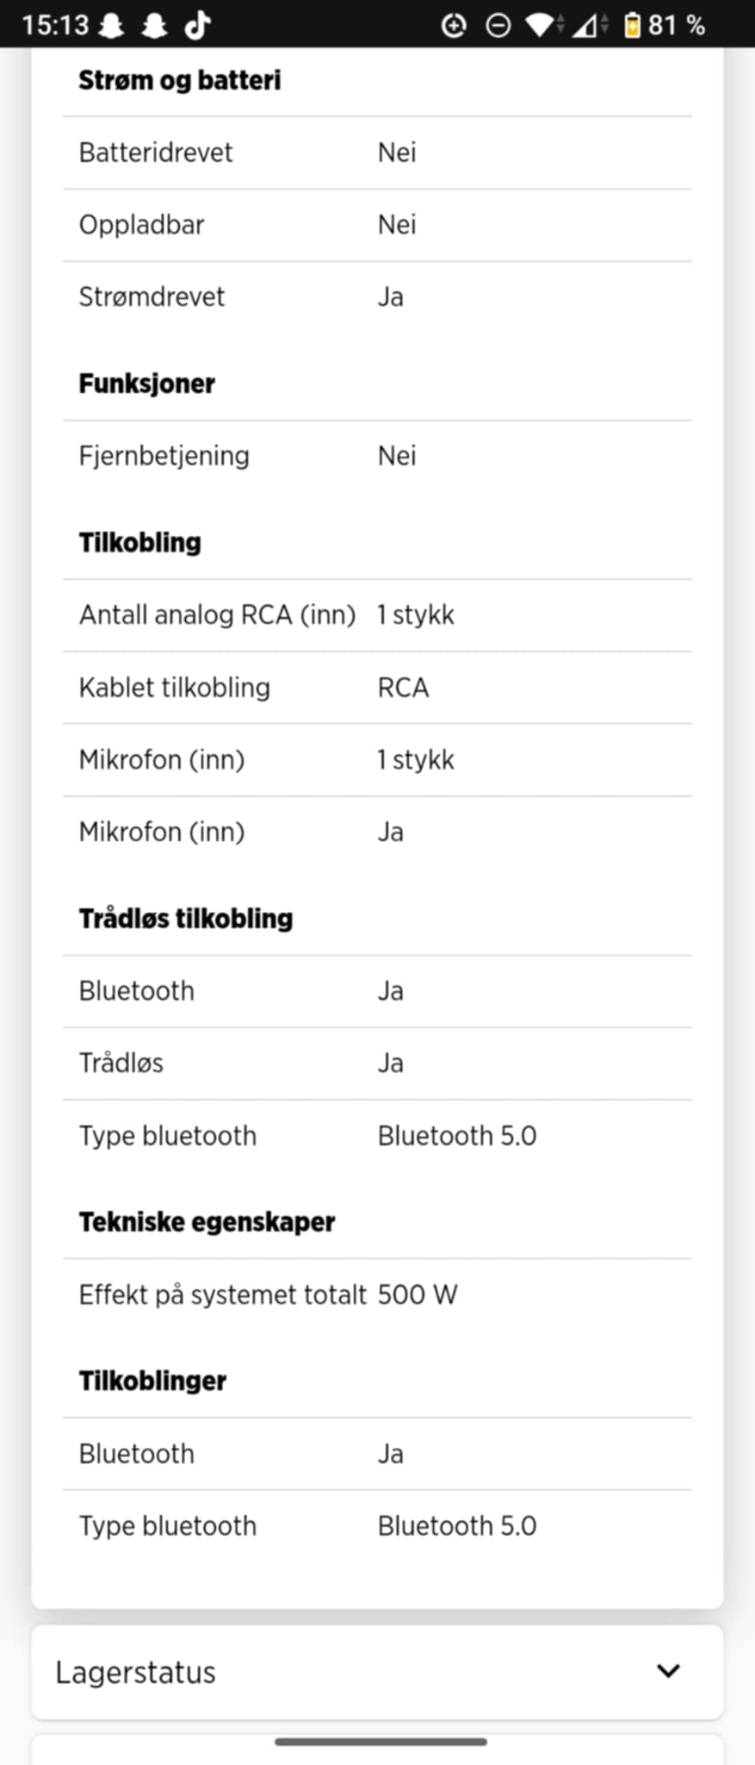Screen dimensions: 755x1765
Task: Expand the Lagerstatus chevron arrow
Action: (668, 1671)
